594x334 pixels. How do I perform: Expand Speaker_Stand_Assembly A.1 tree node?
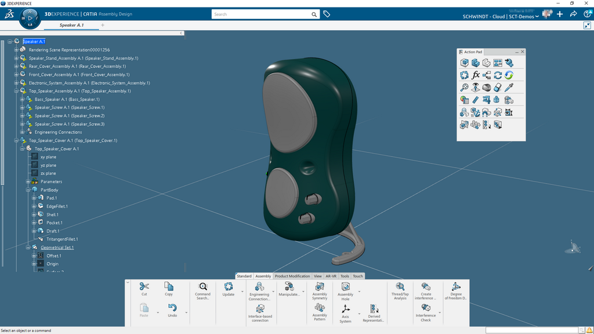(x=17, y=58)
